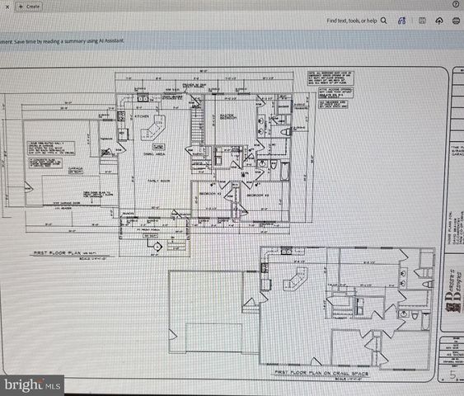
Task: Click the 'FAMILY ROOM' label
Action: tap(159, 181)
